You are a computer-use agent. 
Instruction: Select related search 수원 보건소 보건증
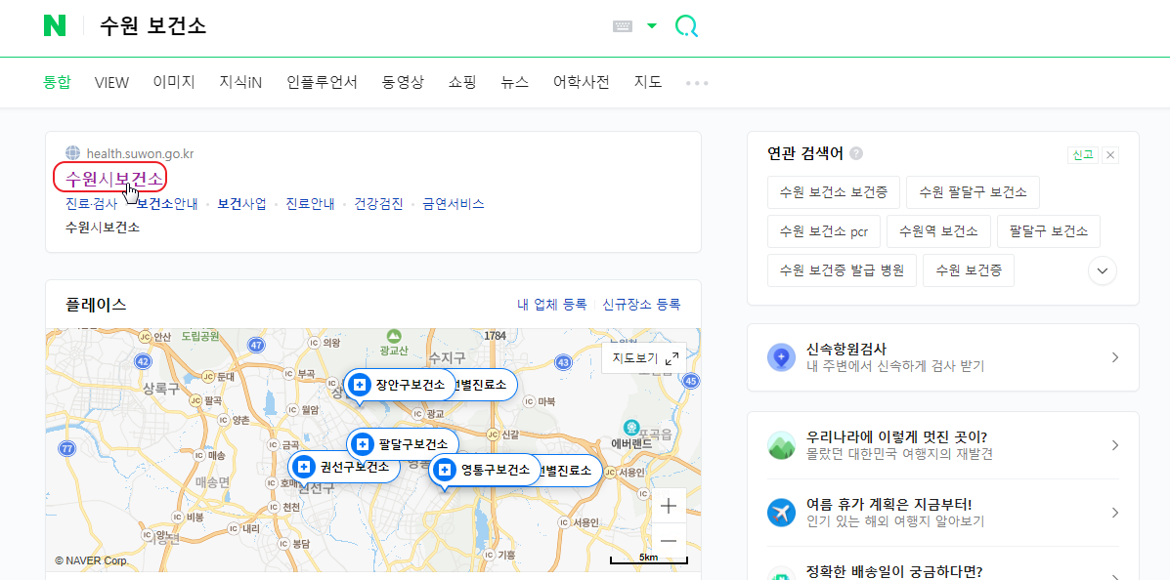coord(834,192)
